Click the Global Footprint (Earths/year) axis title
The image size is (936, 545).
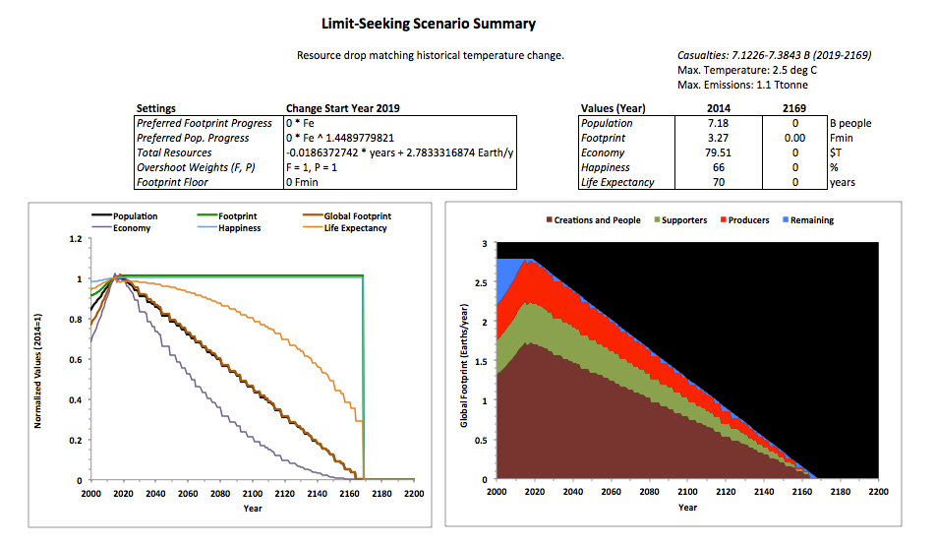tap(464, 366)
